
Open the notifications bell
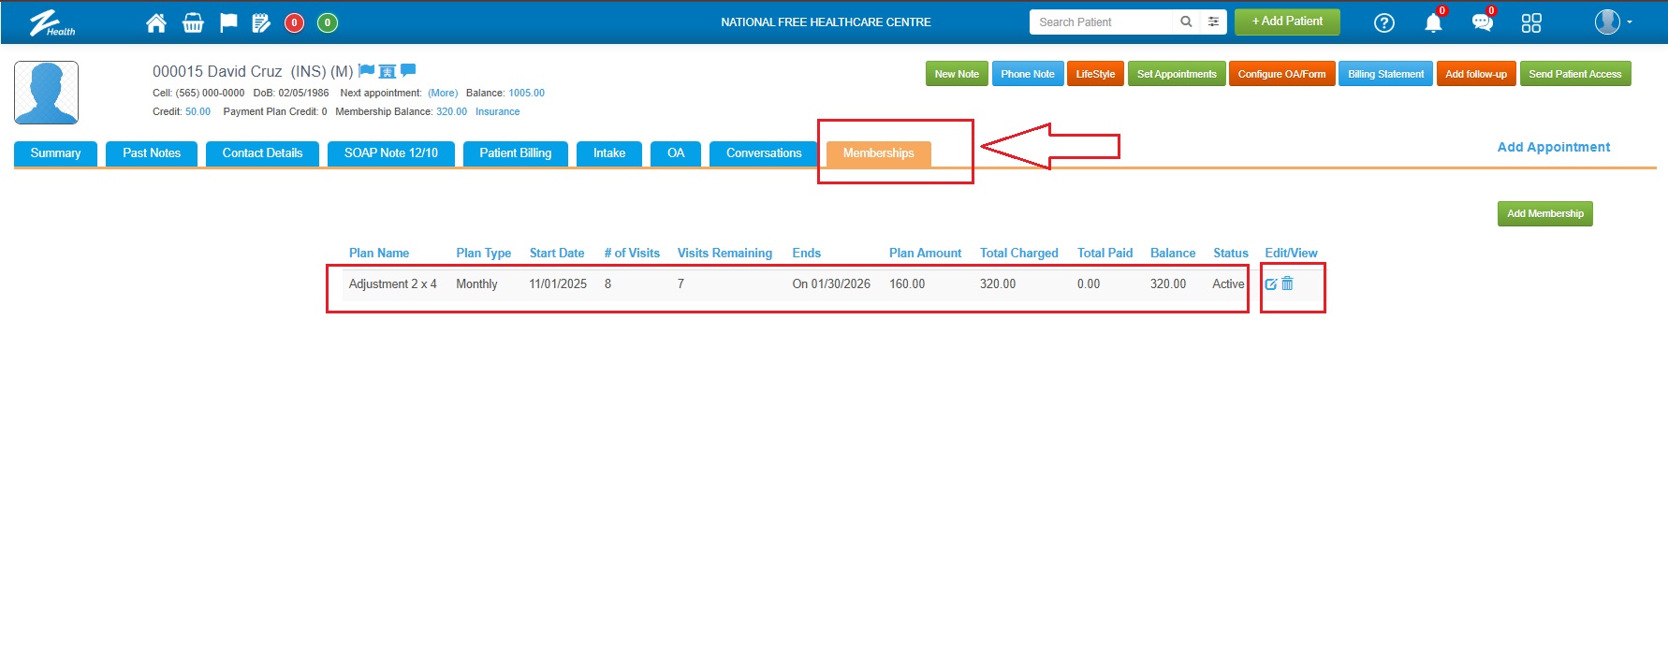tap(1432, 22)
